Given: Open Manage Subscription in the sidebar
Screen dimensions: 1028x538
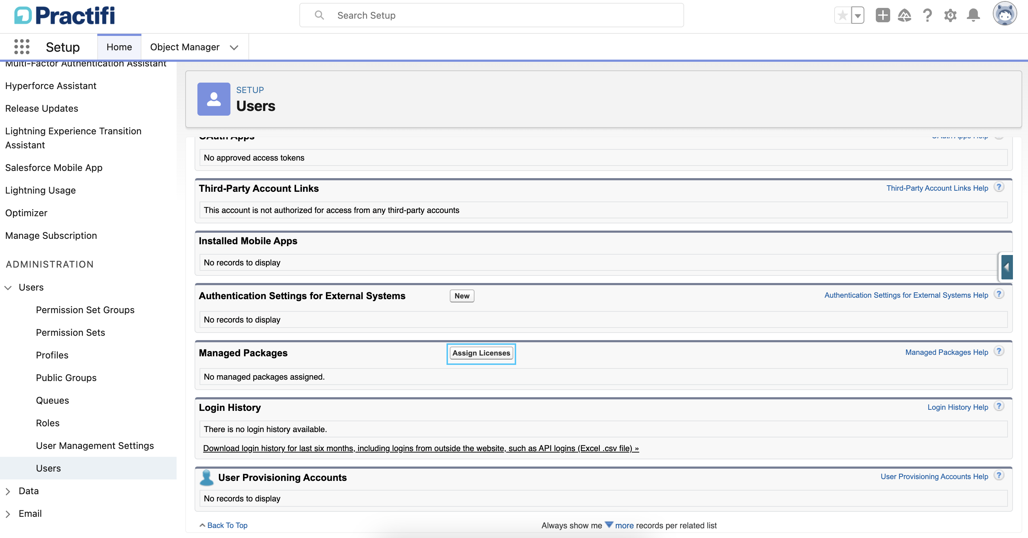Looking at the screenshot, I should pyautogui.click(x=51, y=236).
